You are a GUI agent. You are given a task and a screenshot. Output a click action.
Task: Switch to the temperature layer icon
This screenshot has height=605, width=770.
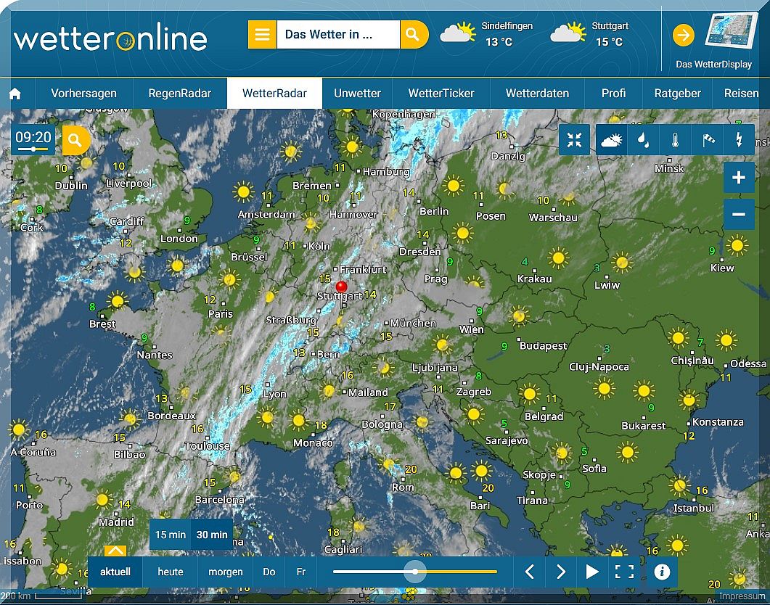[x=676, y=140]
